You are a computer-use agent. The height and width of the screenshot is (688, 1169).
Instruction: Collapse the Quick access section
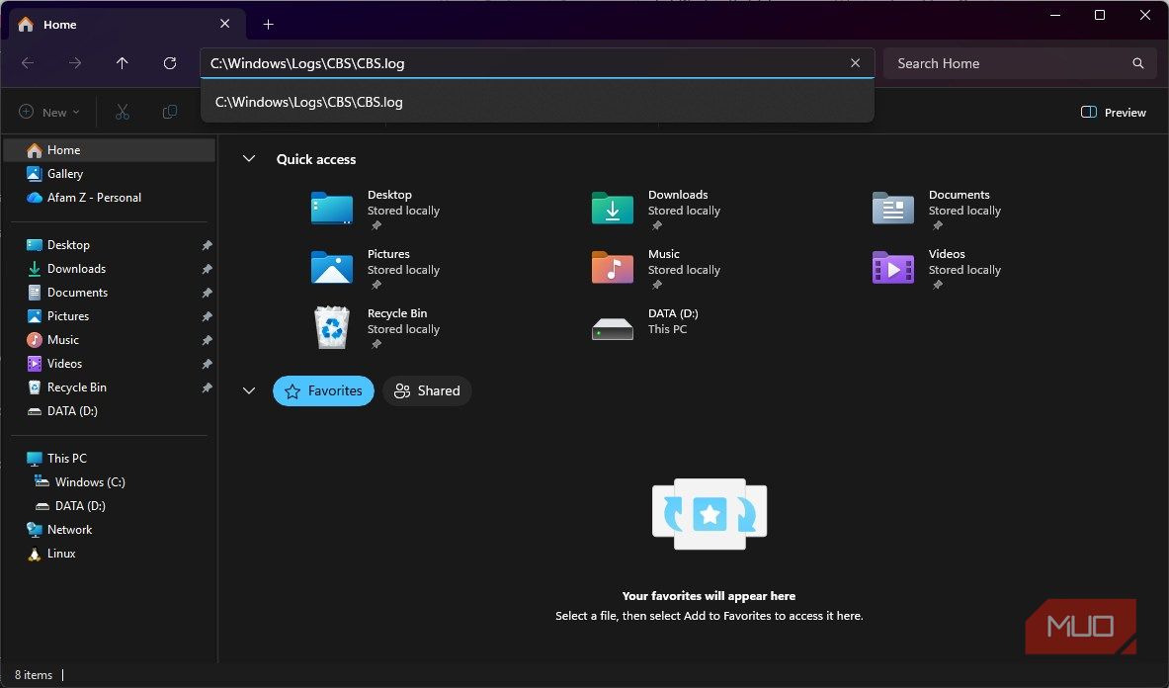[x=249, y=159]
